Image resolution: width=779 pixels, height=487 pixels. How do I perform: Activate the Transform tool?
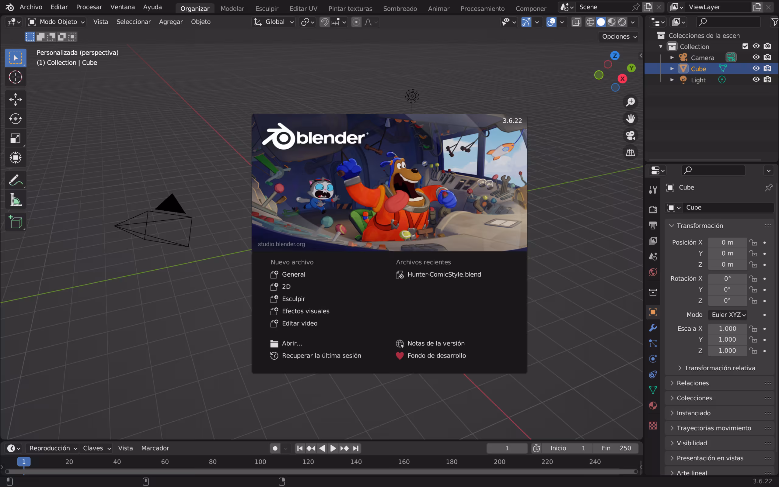[x=16, y=157]
